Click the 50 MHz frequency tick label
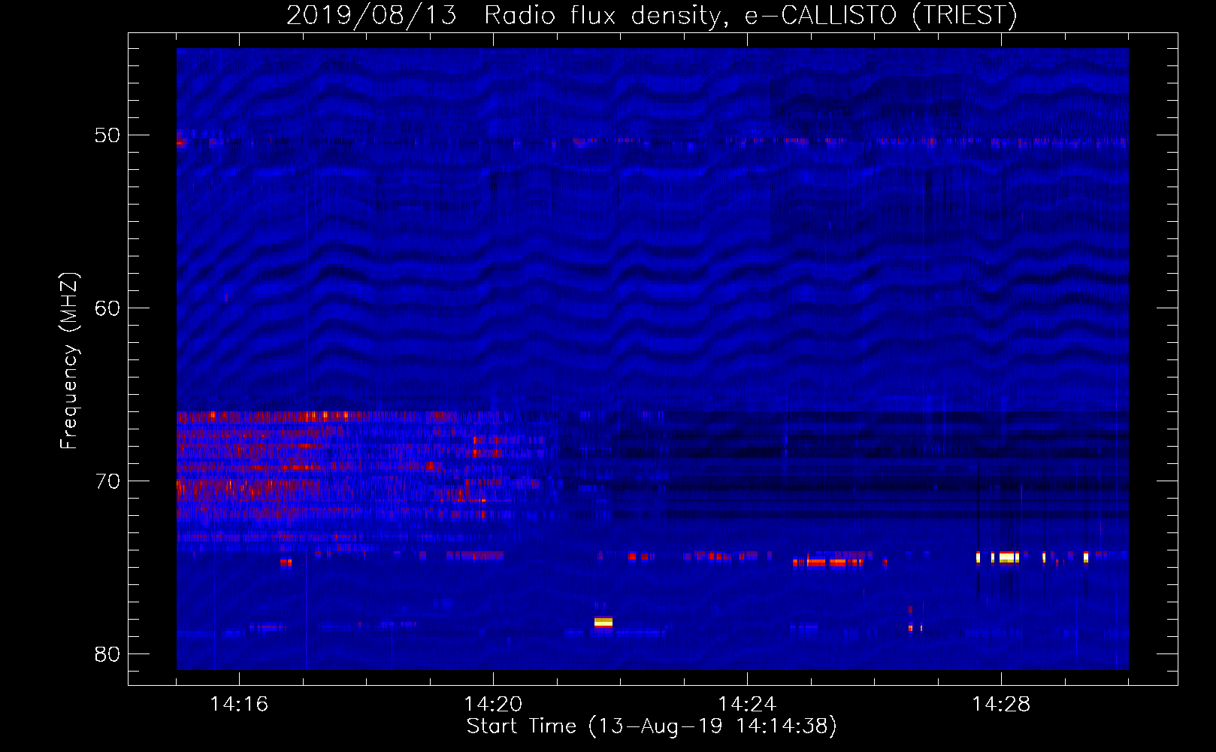This screenshot has width=1216, height=752. tap(107, 135)
